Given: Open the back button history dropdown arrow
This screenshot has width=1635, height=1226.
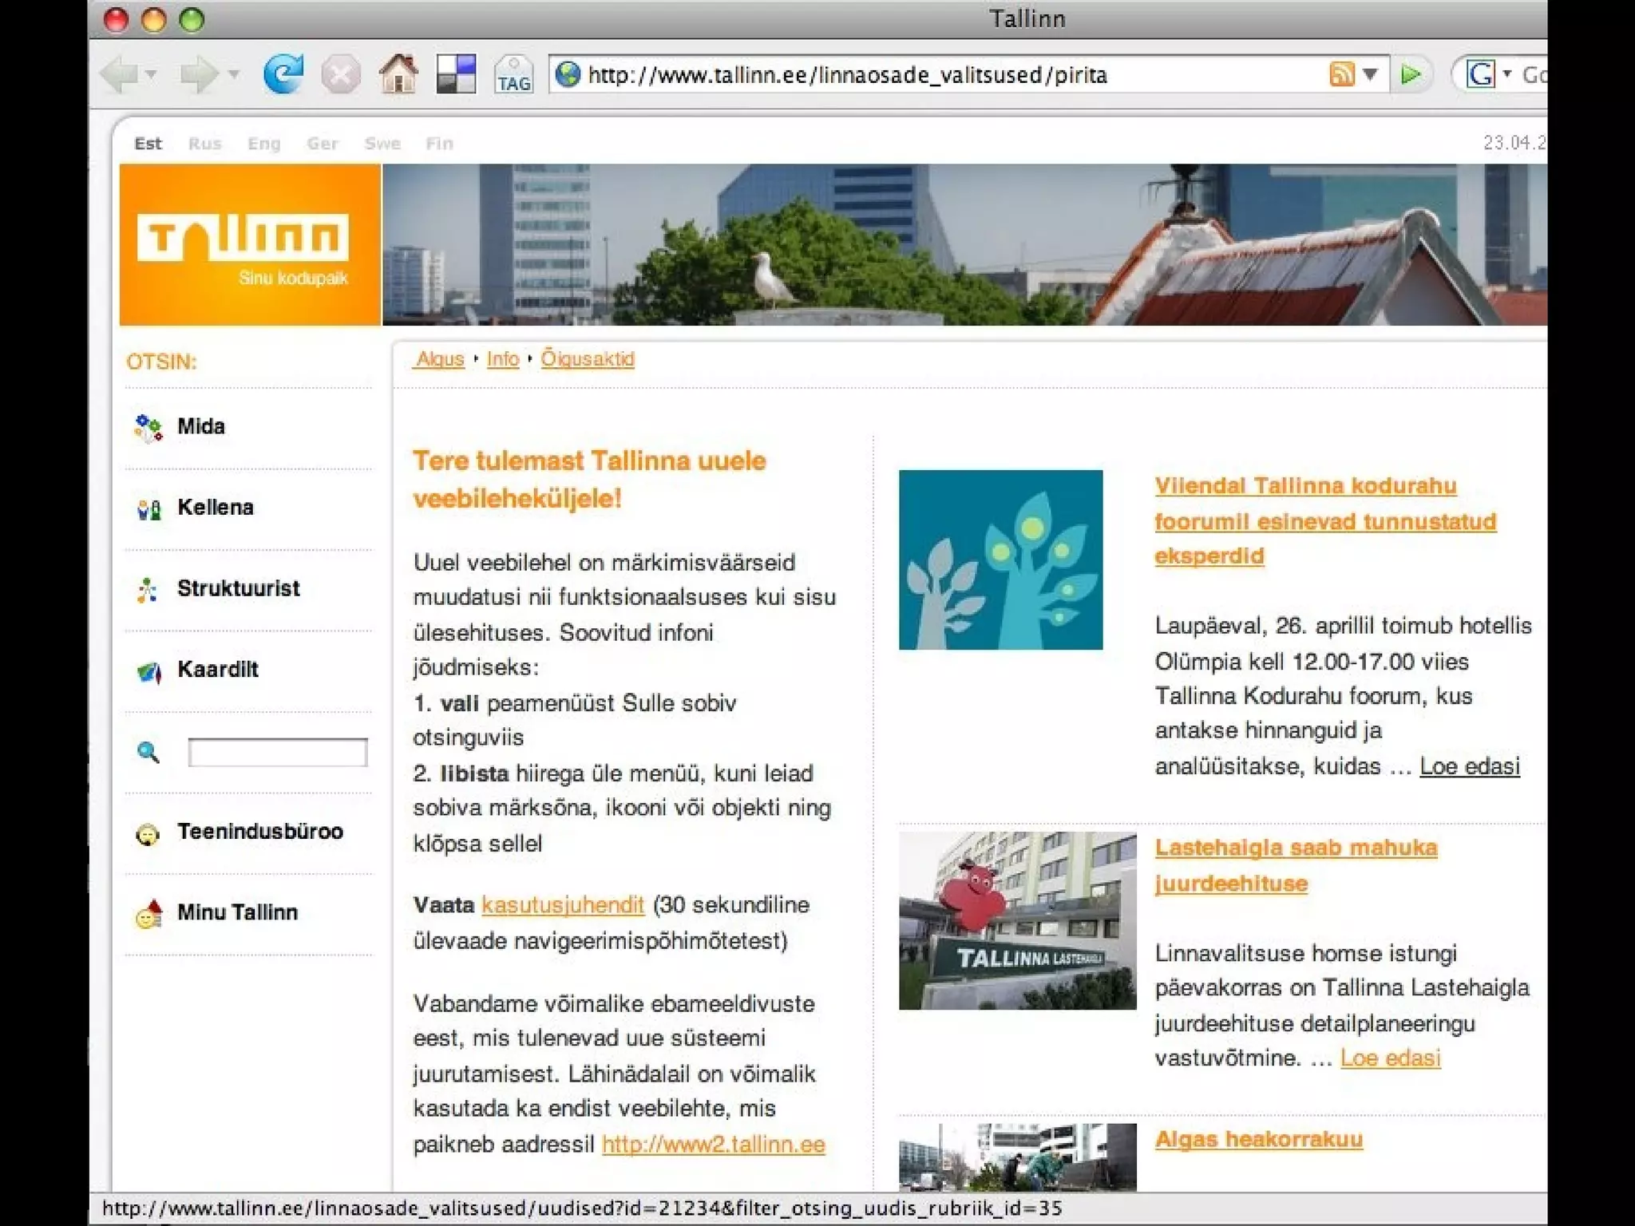Looking at the screenshot, I should [151, 75].
